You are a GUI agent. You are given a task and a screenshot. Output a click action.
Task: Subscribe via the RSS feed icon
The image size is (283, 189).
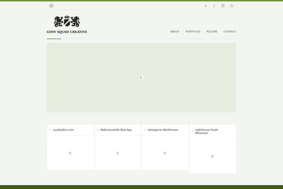[232, 6]
